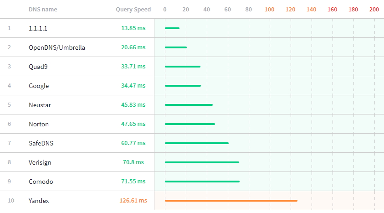Click the 200 axis scale label
Image resolution: width=384 pixels, height=213 pixels.
coord(374,9)
